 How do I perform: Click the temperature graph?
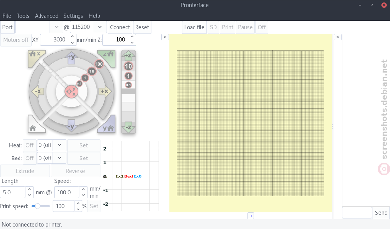pyautogui.click(x=131, y=176)
